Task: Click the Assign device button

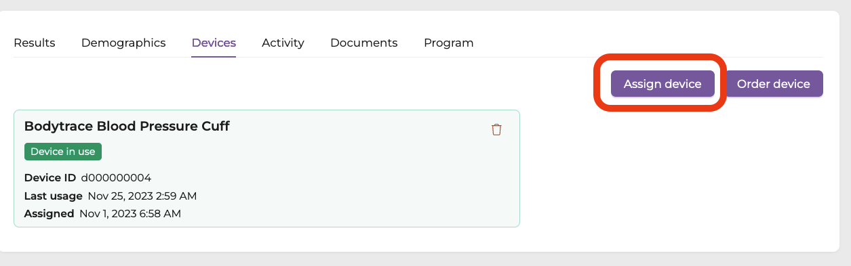Action: click(662, 84)
